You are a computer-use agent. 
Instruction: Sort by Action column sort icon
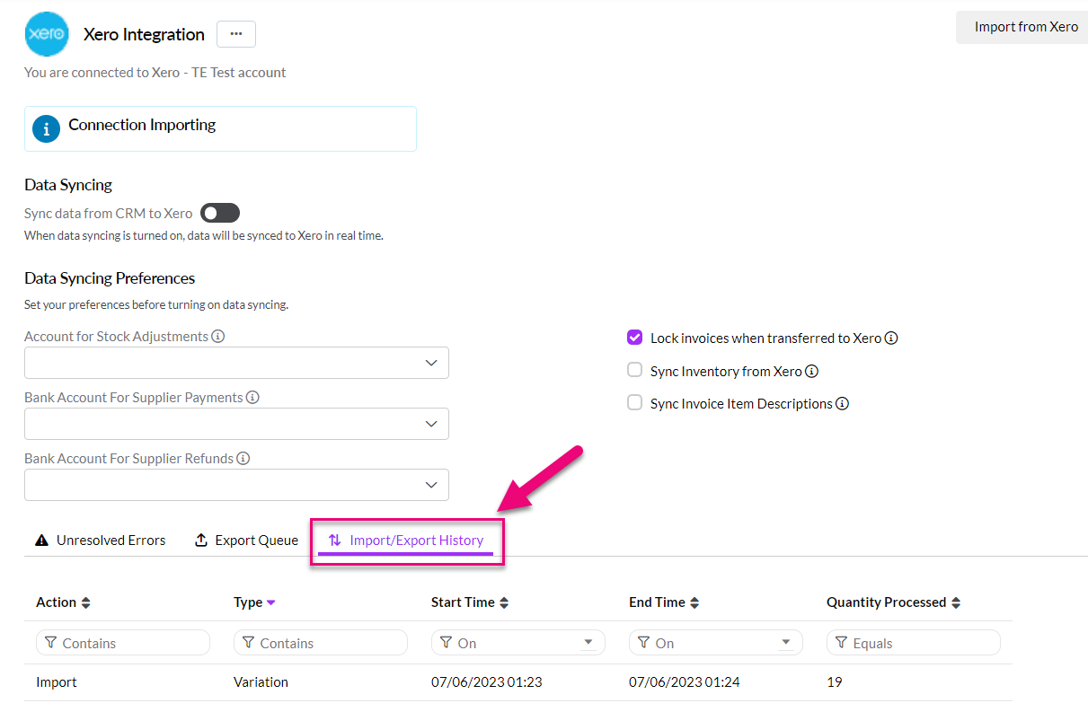click(86, 603)
